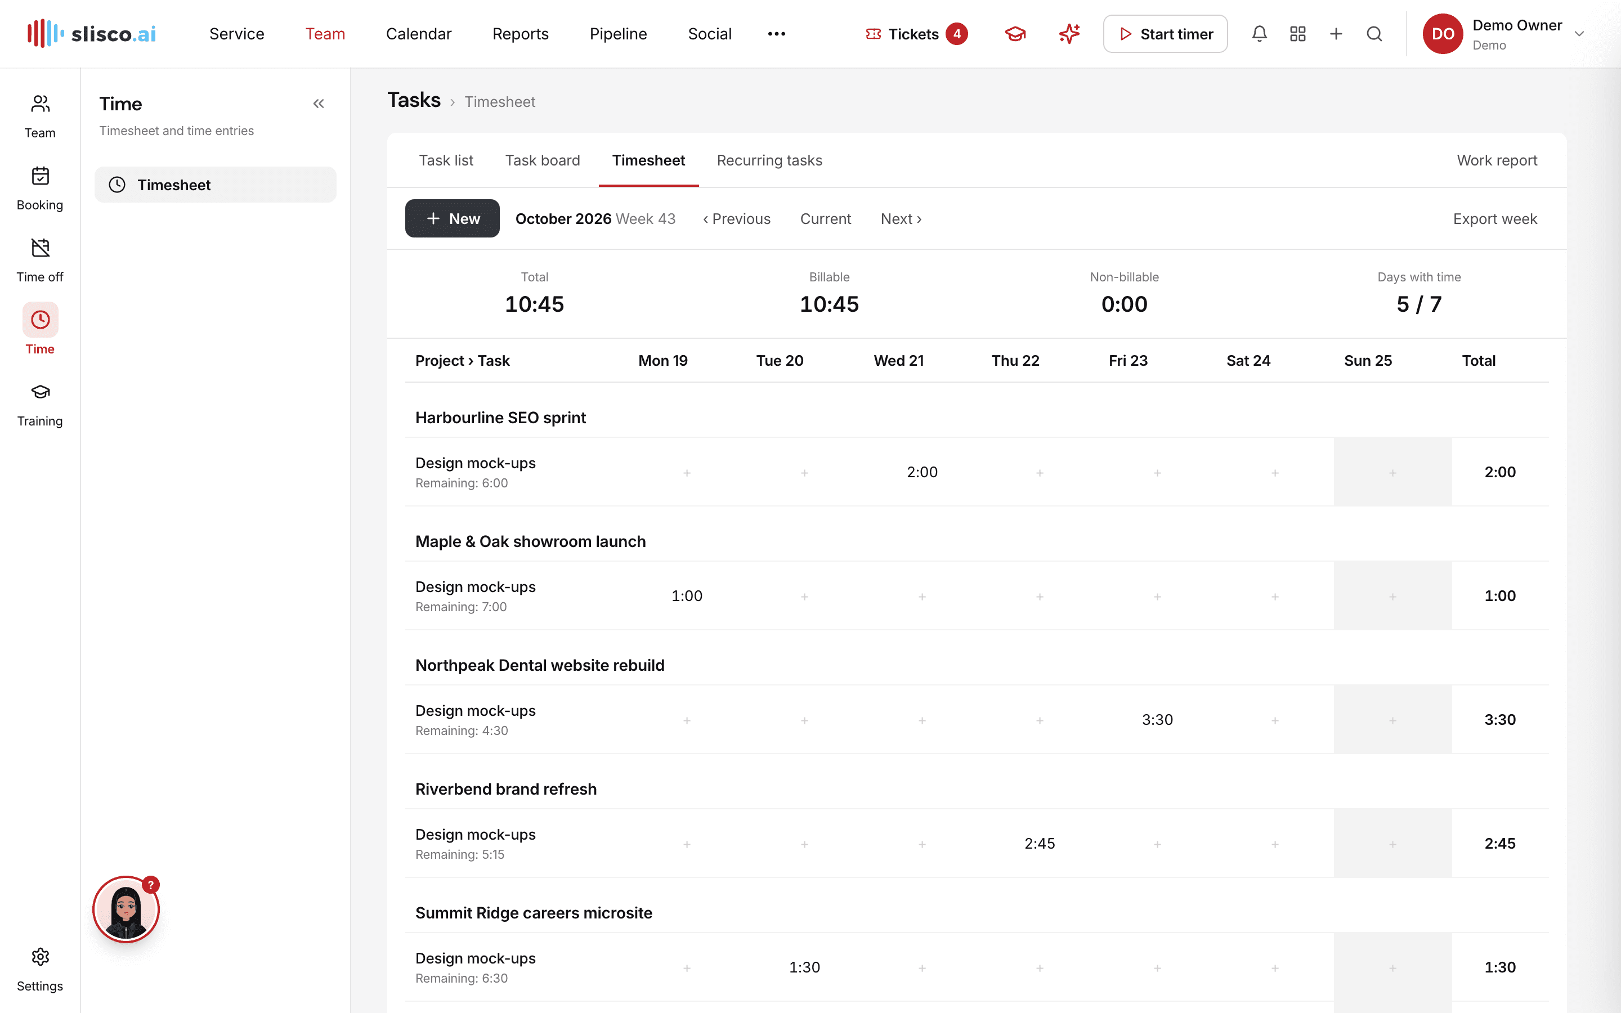The image size is (1621, 1013).
Task: Open the Booking sidebar section
Action: tap(39, 189)
